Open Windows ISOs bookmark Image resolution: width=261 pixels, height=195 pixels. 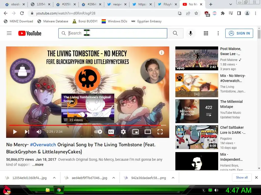[x=114, y=21]
